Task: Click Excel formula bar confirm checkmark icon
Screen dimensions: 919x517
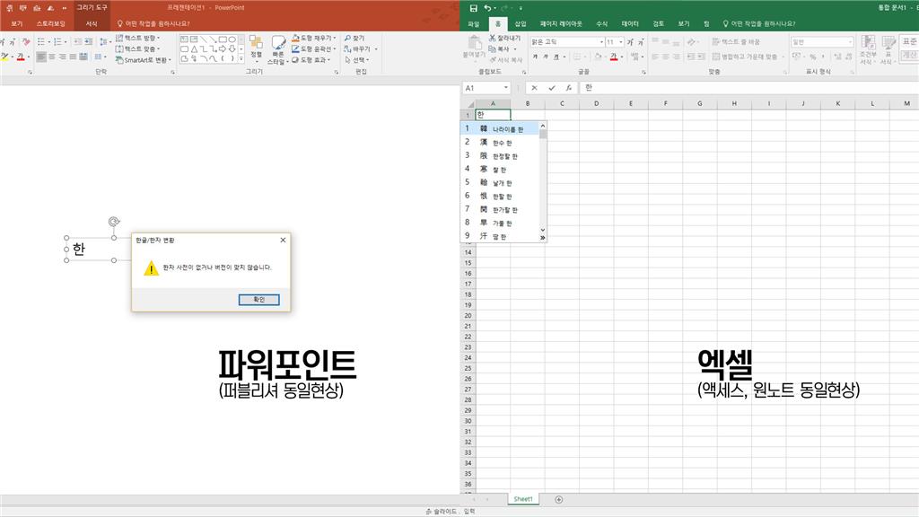Action: pyautogui.click(x=552, y=88)
